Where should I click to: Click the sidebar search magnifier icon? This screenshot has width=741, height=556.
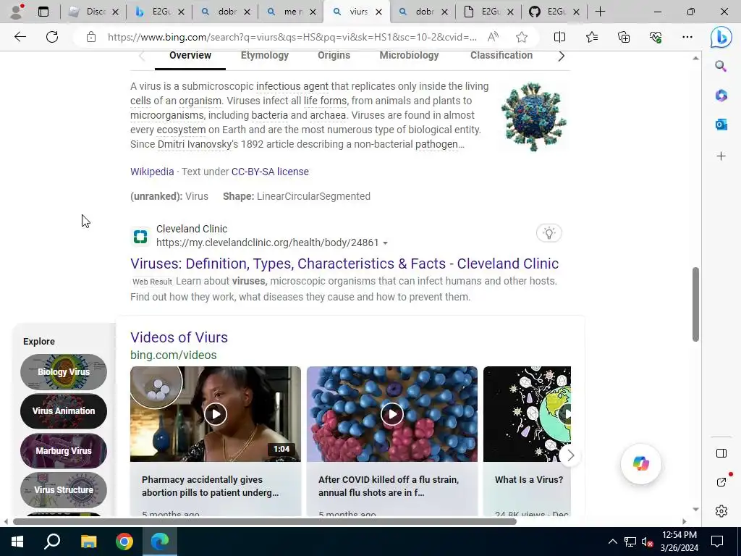pyautogui.click(x=721, y=66)
